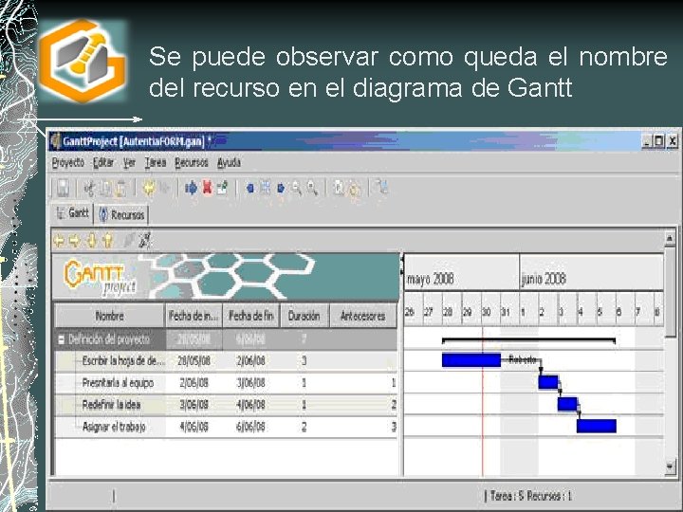
Task: Click the yellow Undo toolbar icon
Action: [x=149, y=188]
